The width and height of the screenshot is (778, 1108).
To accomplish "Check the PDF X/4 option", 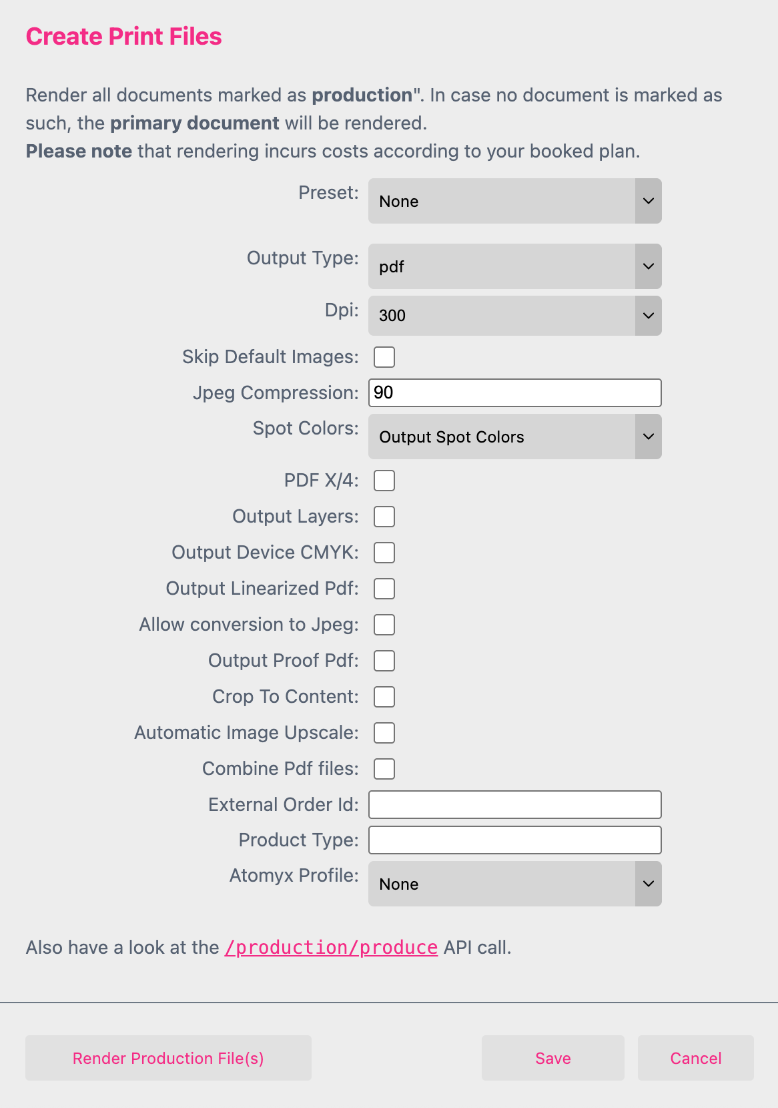I will tap(384, 480).
